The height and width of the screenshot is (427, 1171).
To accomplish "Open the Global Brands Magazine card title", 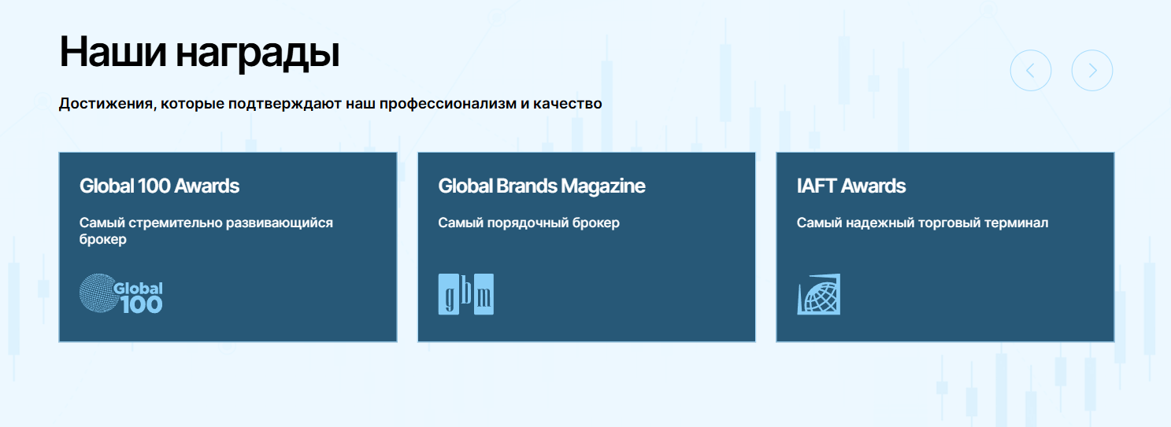I will [542, 186].
